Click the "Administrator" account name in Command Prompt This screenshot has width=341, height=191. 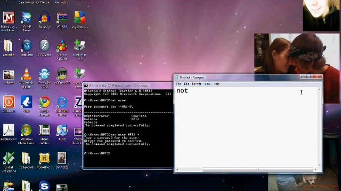[96, 116]
